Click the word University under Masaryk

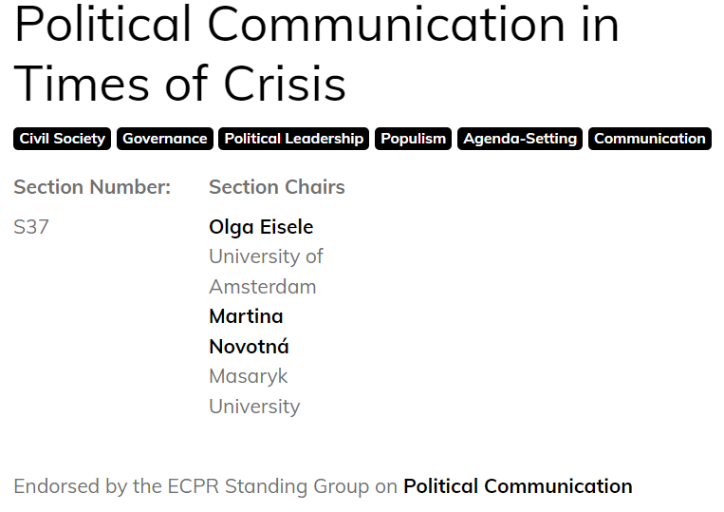pos(254,407)
